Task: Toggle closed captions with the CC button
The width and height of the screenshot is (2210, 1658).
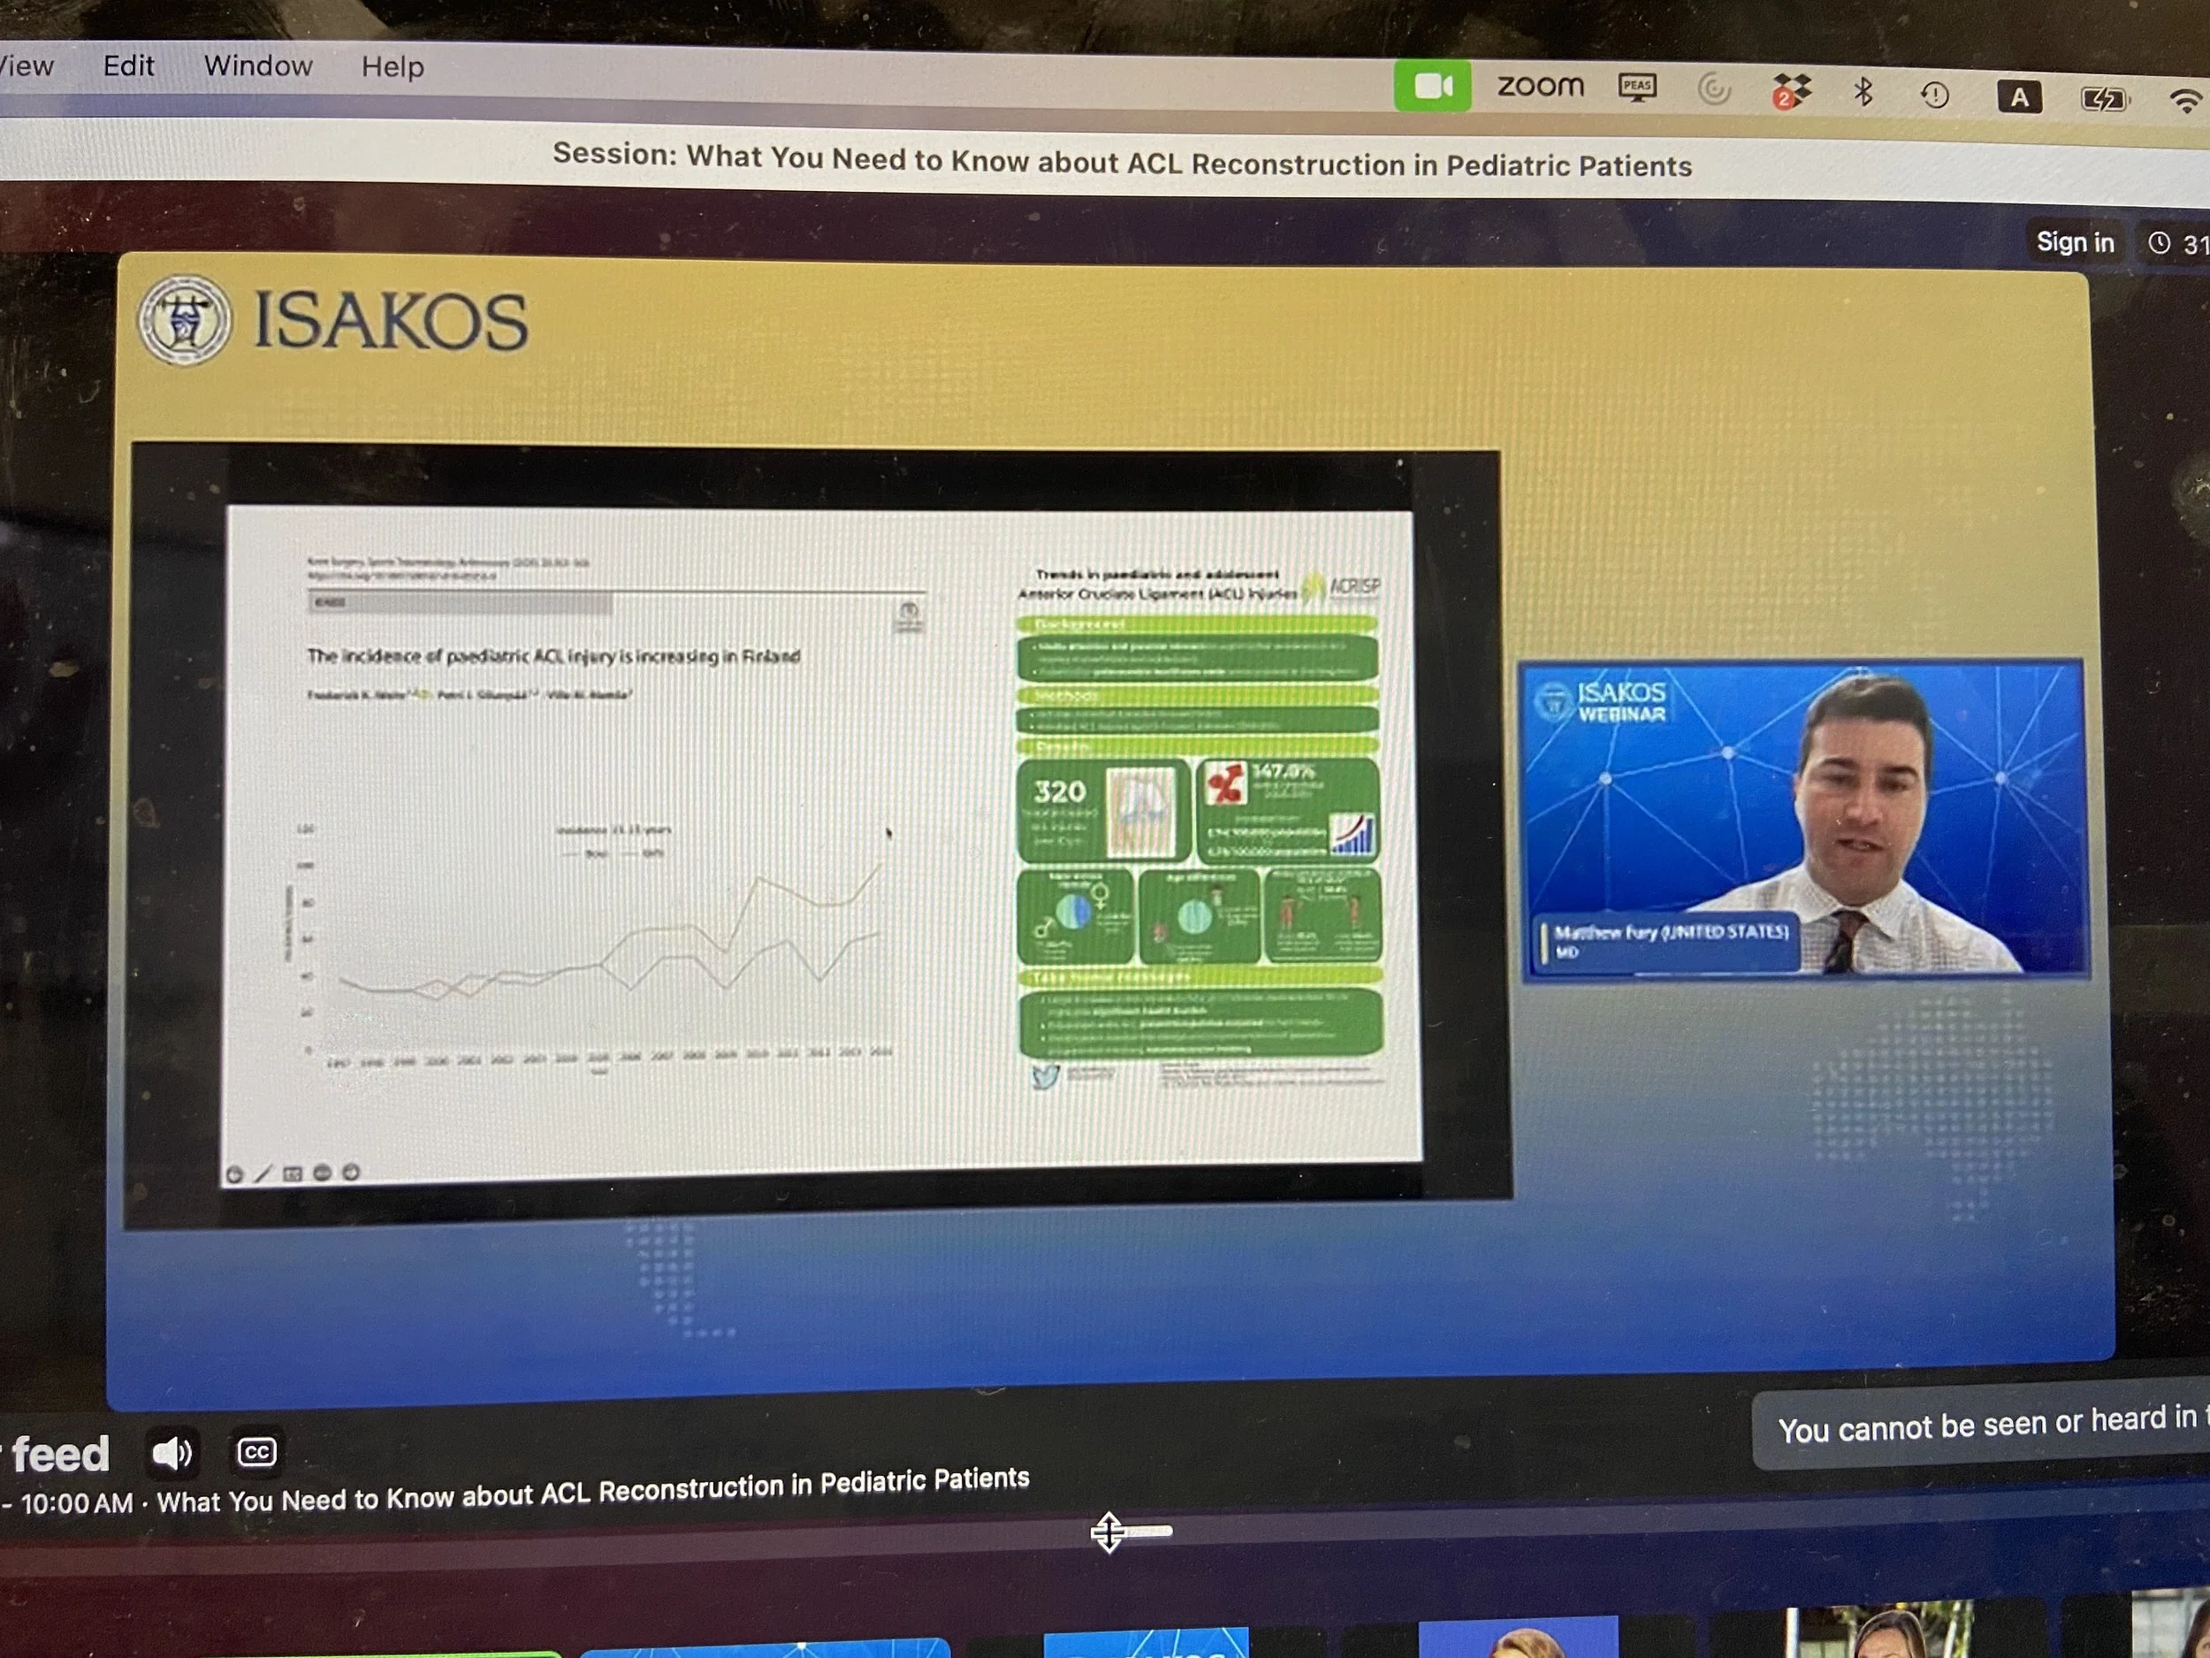Action: pyautogui.click(x=255, y=1451)
